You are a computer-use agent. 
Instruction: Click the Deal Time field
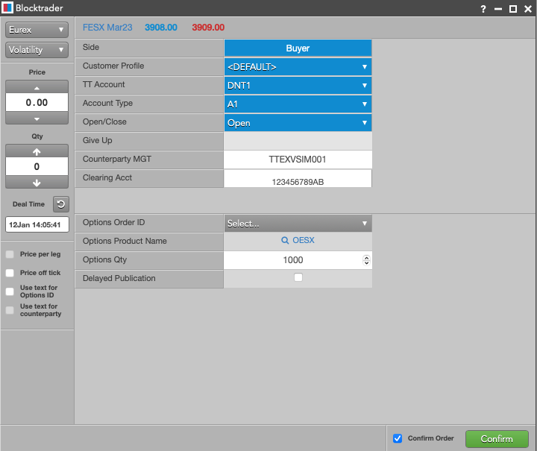tap(37, 225)
